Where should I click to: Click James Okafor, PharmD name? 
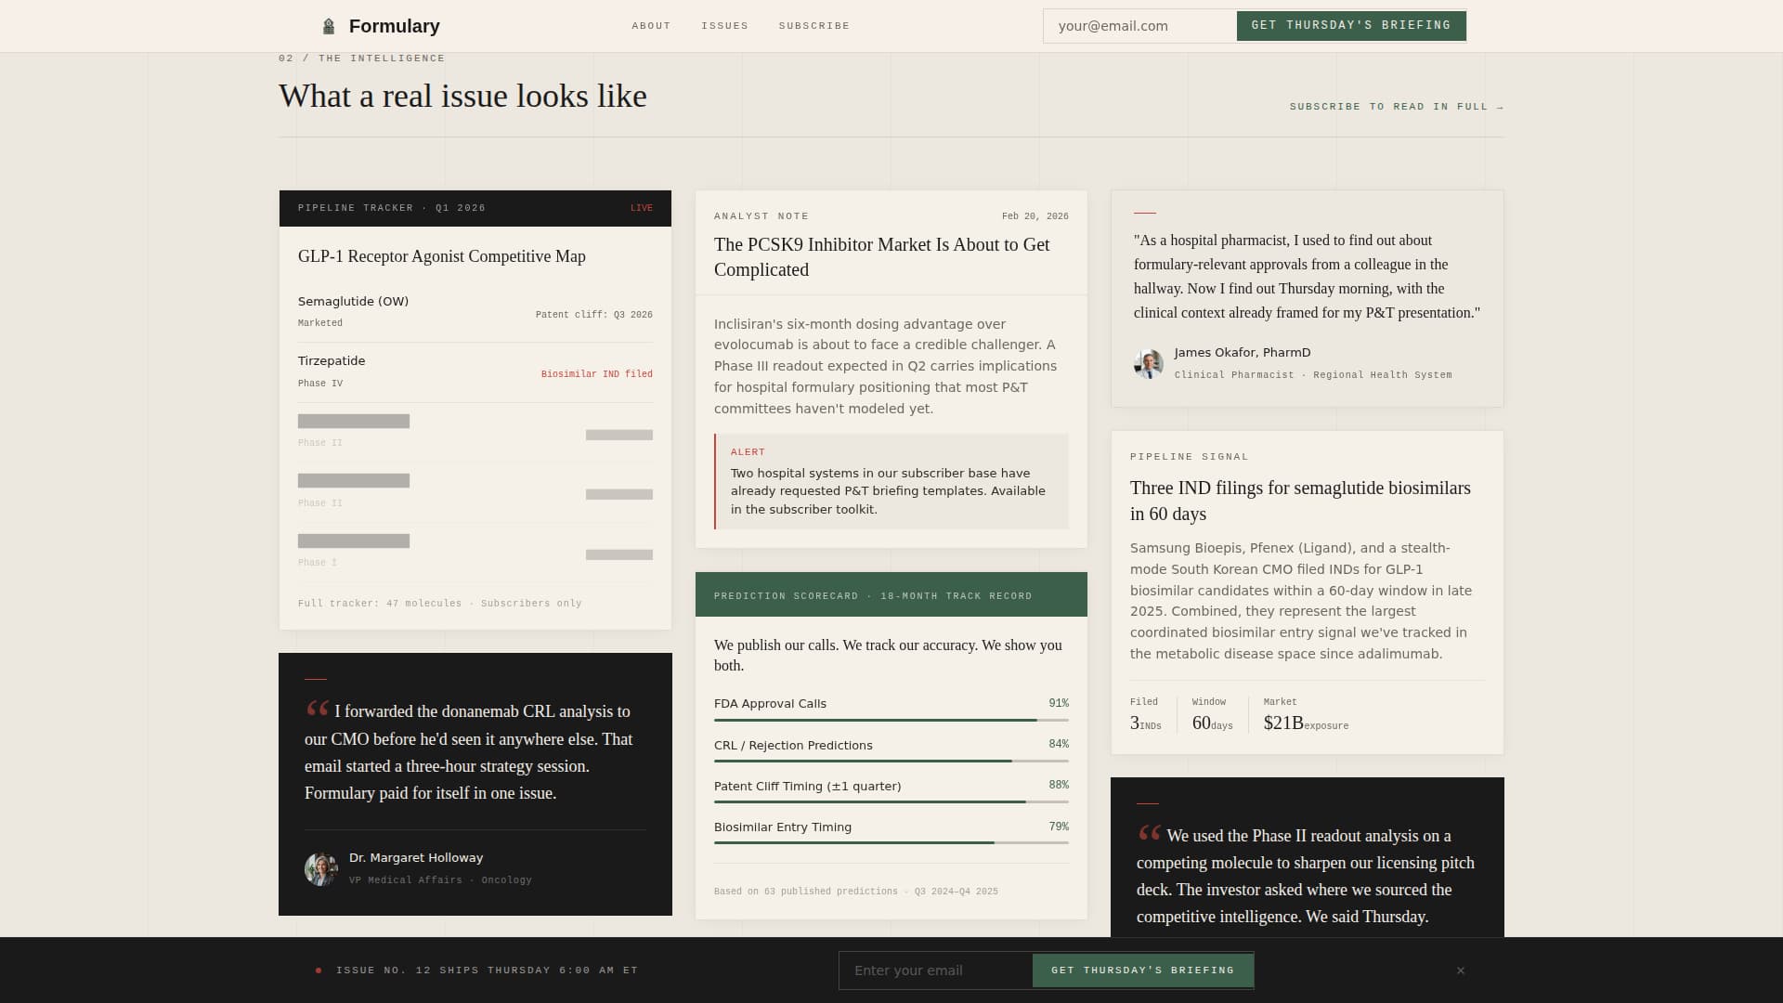[x=1243, y=353]
